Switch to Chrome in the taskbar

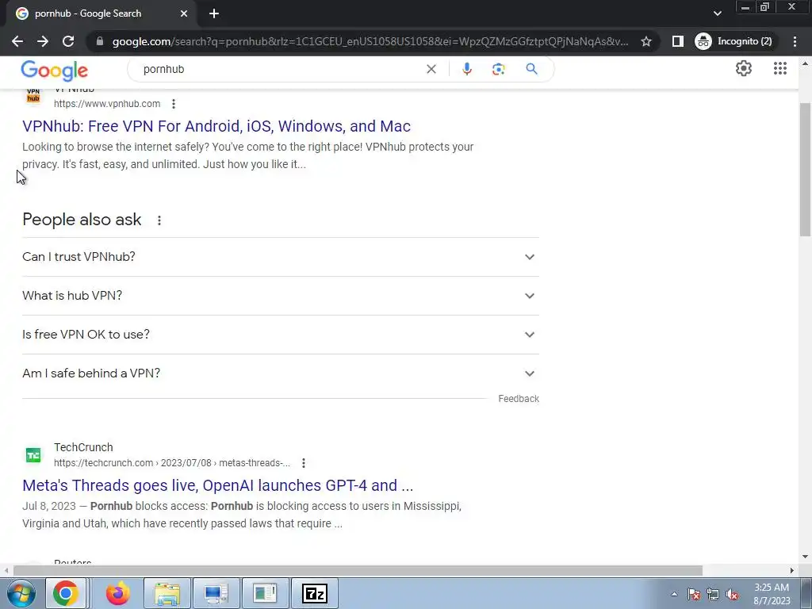point(66,593)
